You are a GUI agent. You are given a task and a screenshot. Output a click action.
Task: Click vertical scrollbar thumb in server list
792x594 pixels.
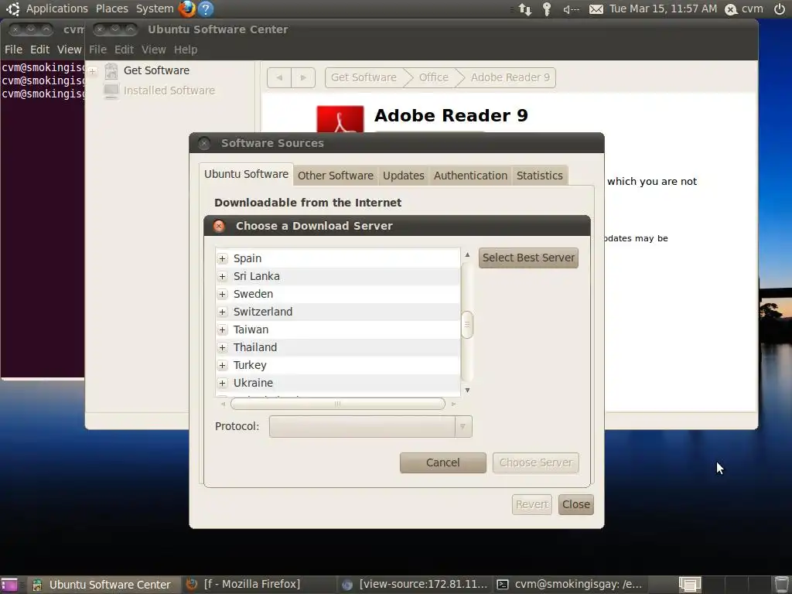pyautogui.click(x=467, y=324)
